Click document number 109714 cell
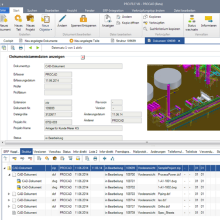The image size is (220, 220). pos(130,200)
